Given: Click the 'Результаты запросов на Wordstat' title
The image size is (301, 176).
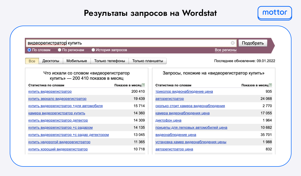Looking at the screenshot, I should (150, 13).
